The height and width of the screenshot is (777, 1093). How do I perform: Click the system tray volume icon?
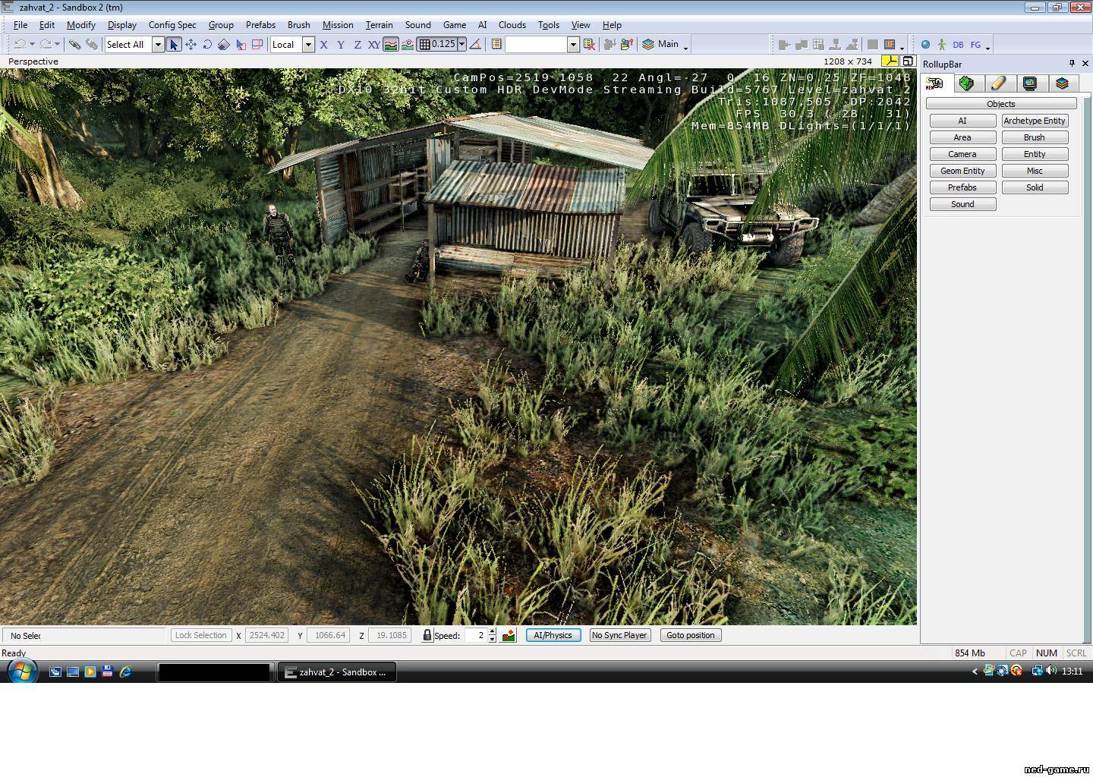(x=1051, y=671)
